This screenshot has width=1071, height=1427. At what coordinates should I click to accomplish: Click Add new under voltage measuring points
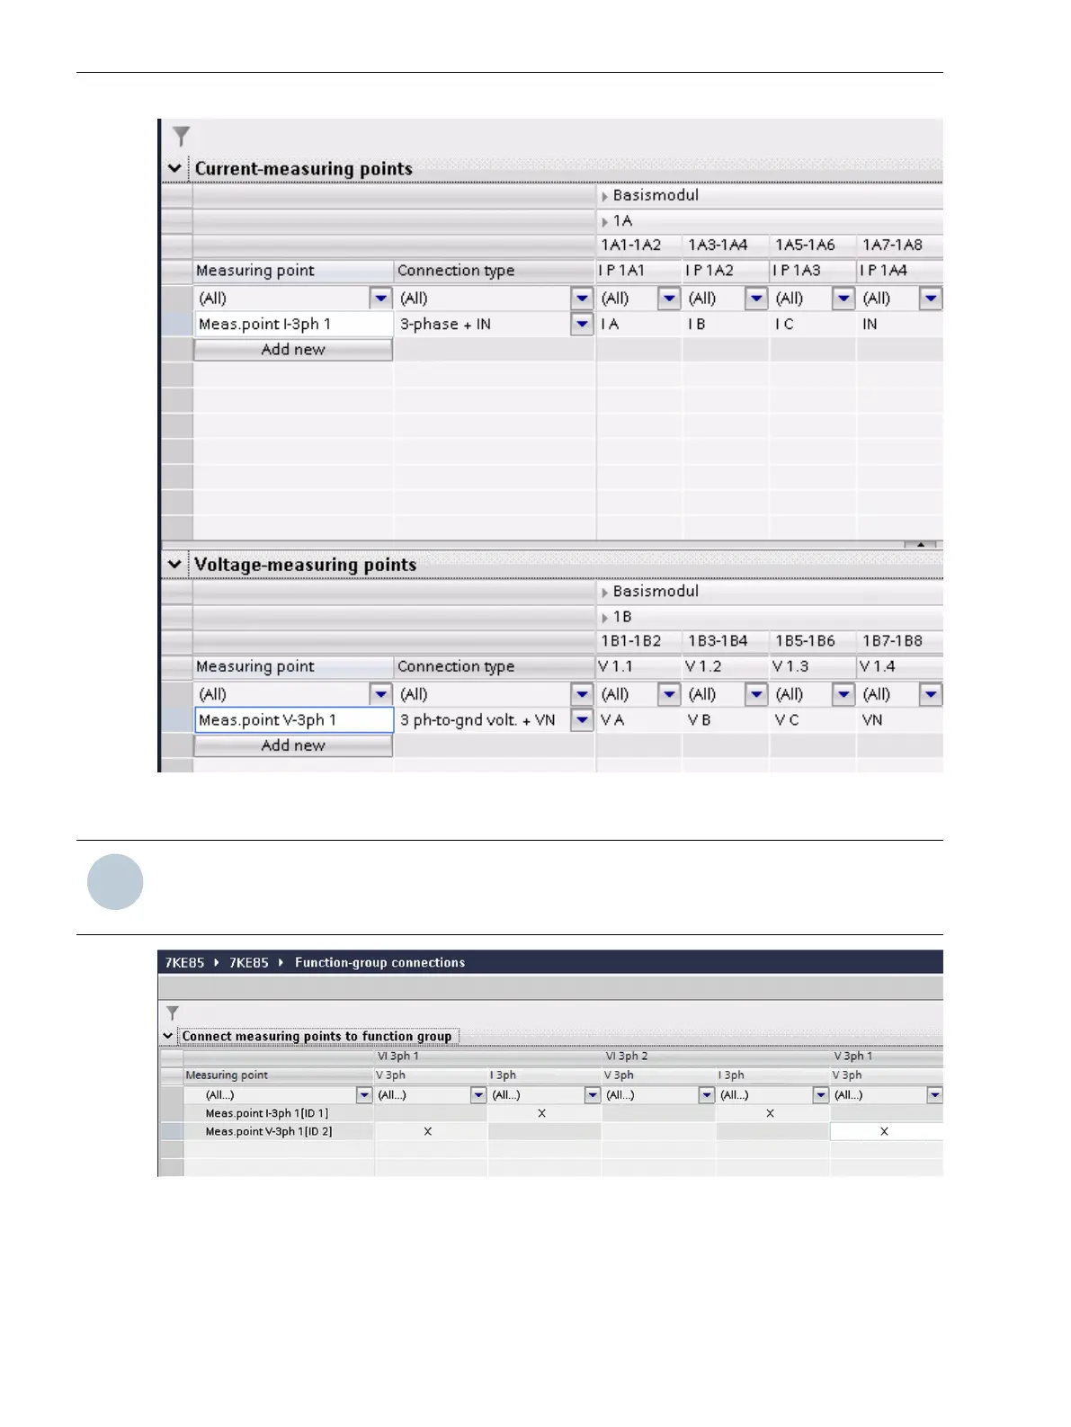click(293, 745)
